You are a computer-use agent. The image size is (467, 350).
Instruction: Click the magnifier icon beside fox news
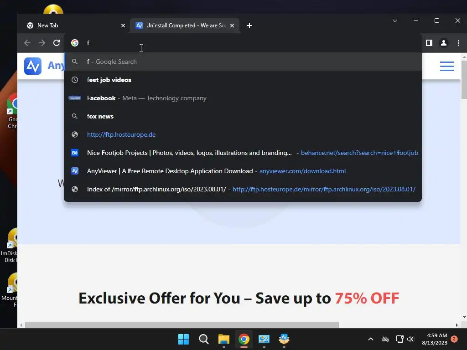[75, 116]
